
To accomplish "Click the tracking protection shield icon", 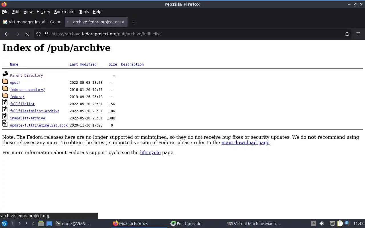I will click(38, 34).
